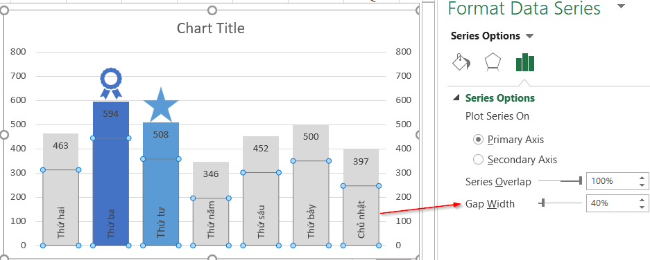Click the Series Overlap slider handle

(581, 180)
